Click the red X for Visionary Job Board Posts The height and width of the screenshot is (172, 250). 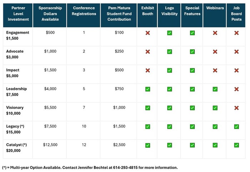[236, 108]
